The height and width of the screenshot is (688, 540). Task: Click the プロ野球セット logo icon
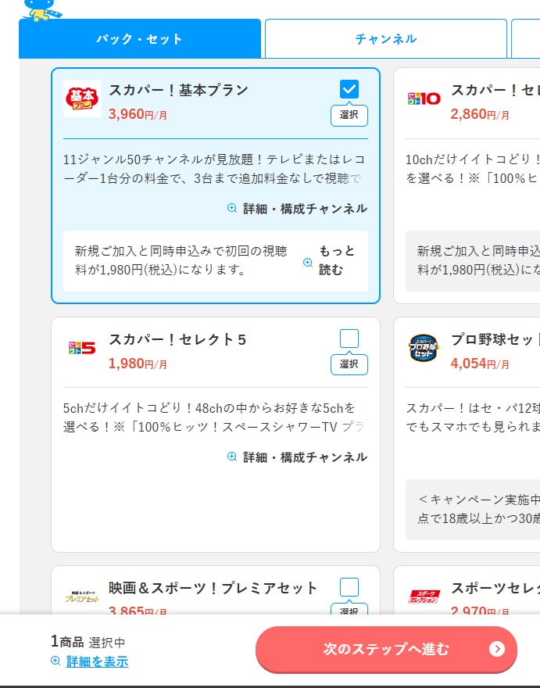pos(424,348)
